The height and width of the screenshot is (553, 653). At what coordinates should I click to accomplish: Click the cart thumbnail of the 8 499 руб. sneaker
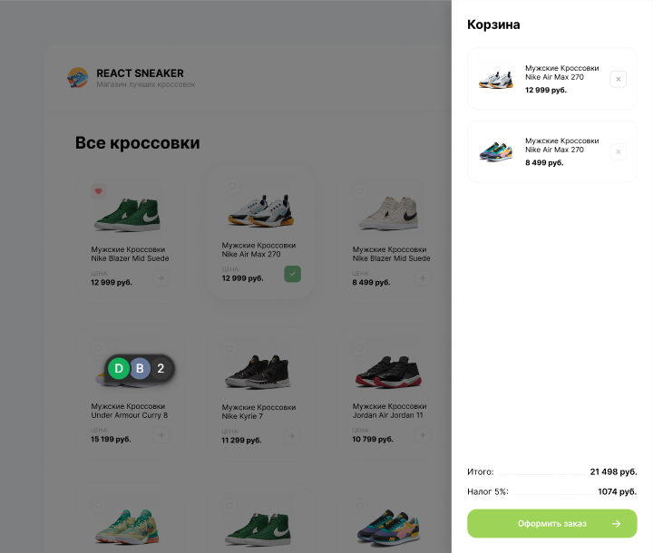495,151
